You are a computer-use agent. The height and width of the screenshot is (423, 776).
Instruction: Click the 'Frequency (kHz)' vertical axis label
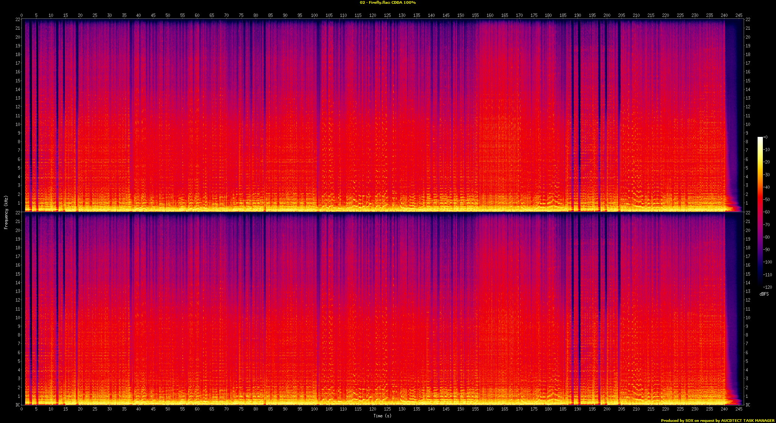[6, 212]
